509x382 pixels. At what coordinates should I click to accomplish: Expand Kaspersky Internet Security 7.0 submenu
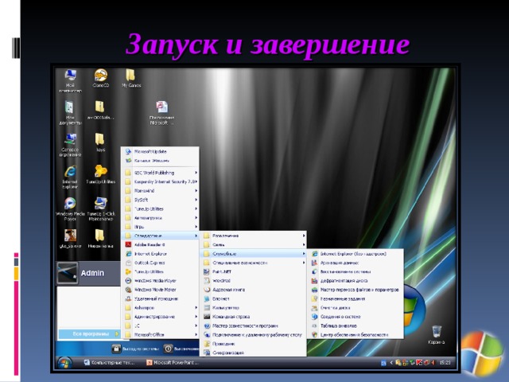click(161, 181)
